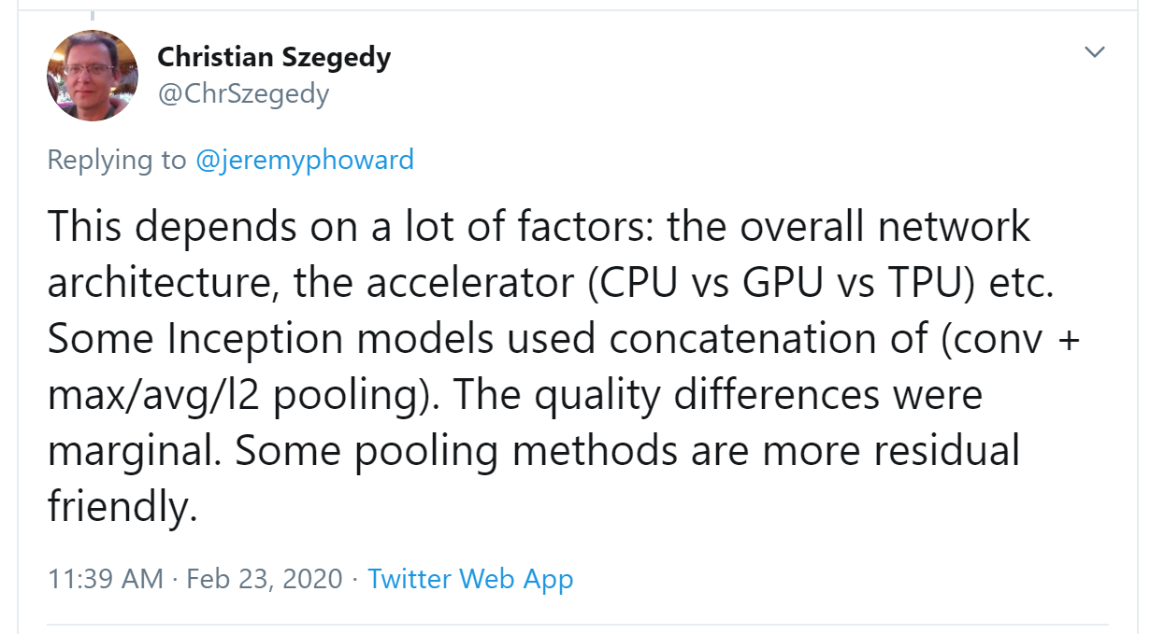Click the 11:39 AM tweet timestamp
The width and height of the screenshot is (1150, 634).
106,579
